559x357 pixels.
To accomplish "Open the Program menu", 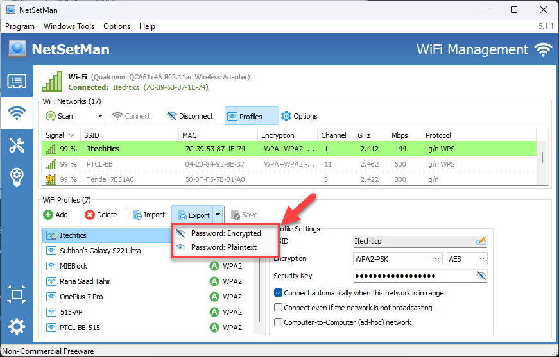I will click(x=20, y=26).
